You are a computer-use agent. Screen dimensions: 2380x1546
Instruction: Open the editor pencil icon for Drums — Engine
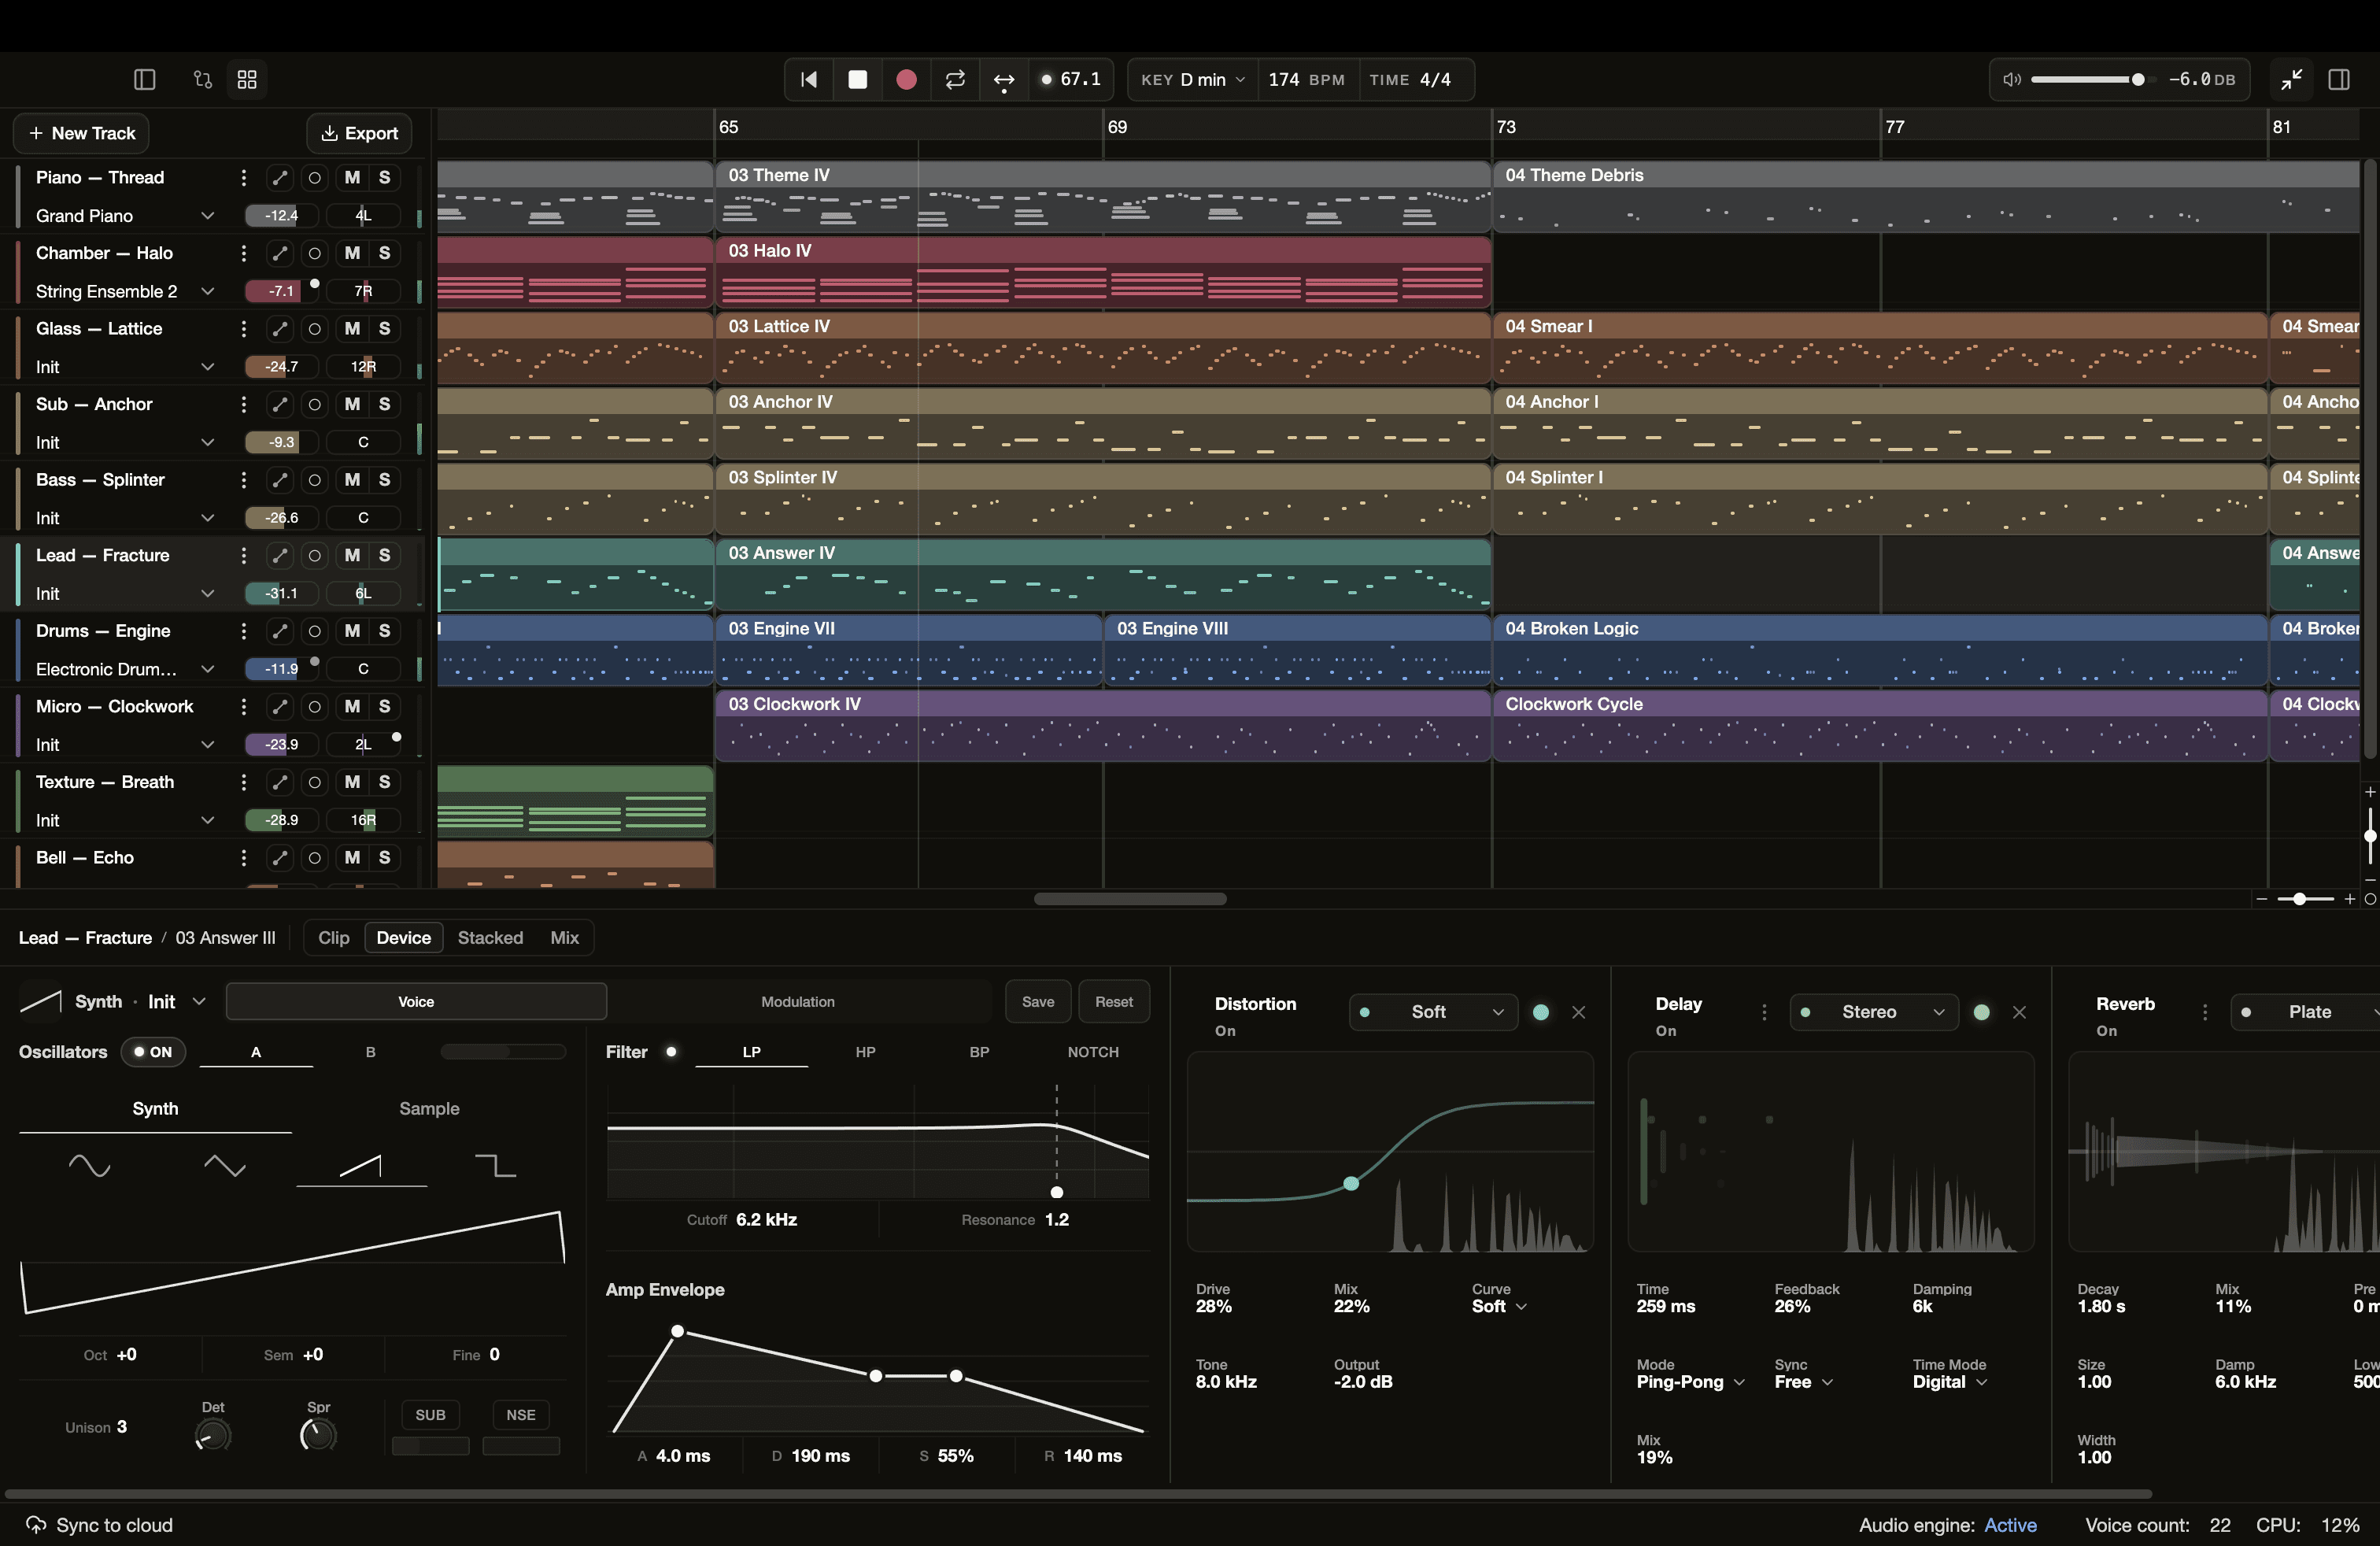280,631
